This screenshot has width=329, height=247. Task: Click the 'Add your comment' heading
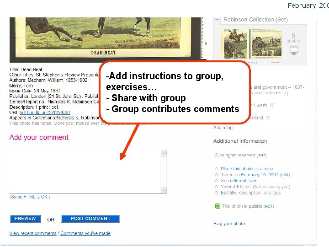click(x=39, y=137)
